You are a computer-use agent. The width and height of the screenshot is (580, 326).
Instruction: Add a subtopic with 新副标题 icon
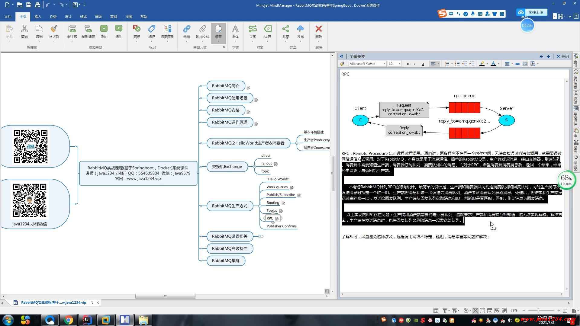click(x=88, y=29)
